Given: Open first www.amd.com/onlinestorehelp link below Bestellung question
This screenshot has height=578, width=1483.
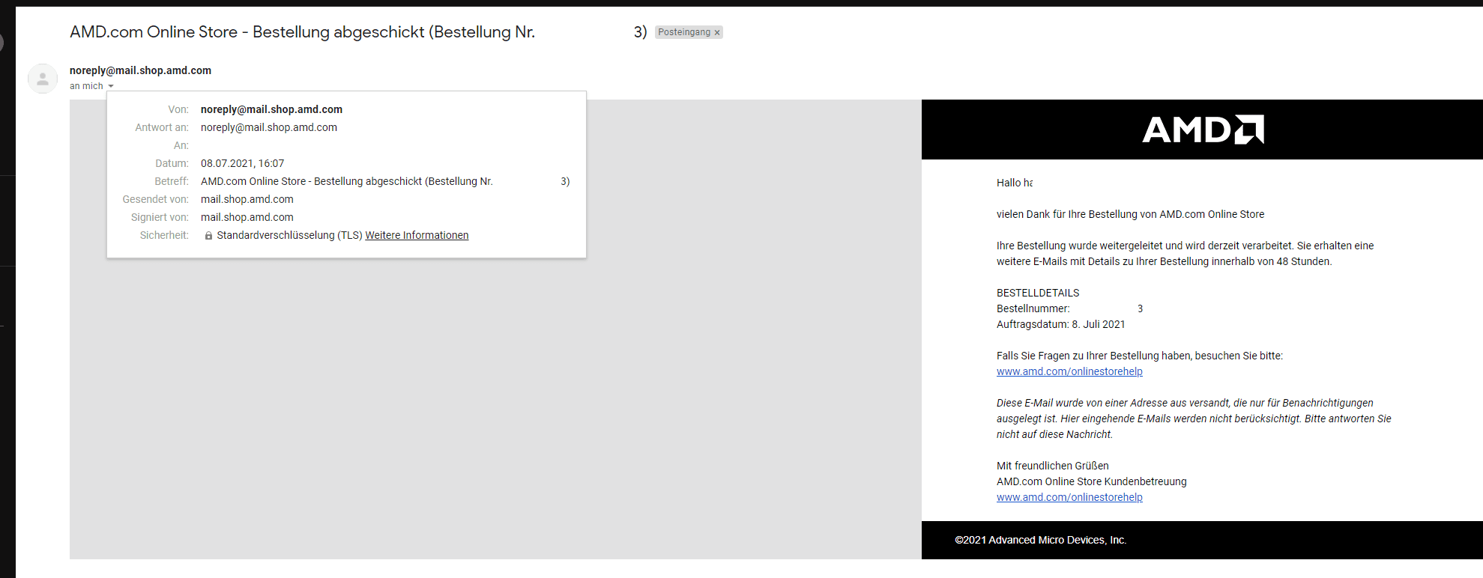Looking at the screenshot, I should pos(1069,371).
